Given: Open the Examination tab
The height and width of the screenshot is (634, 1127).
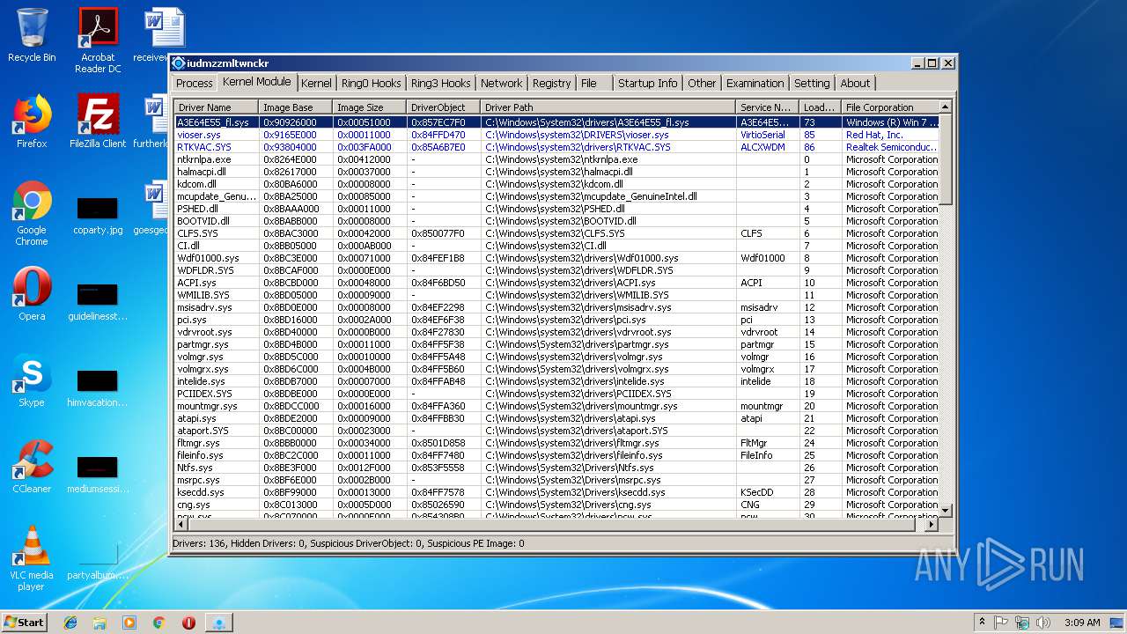Looking at the screenshot, I should pos(755,83).
